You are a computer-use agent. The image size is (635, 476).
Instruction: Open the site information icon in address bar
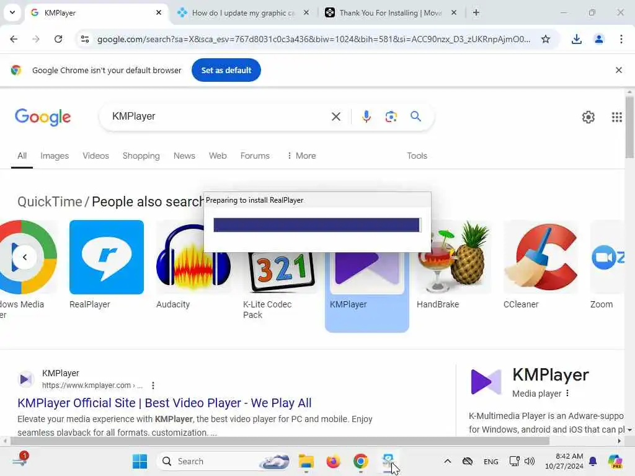[85, 39]
